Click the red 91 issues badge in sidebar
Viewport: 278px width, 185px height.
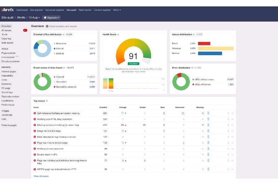point(25,30)
